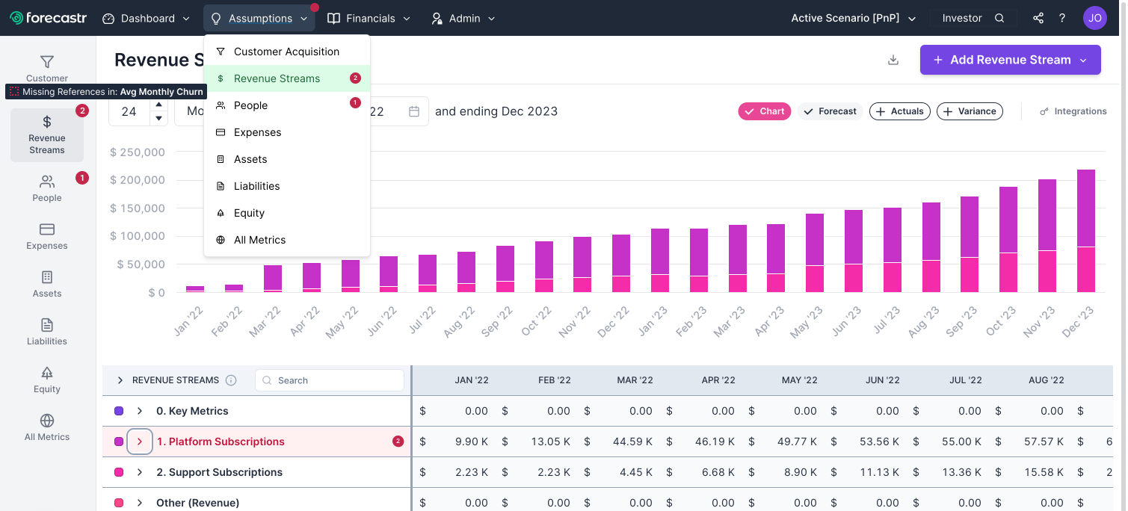The height and width of the screenshot is (511, 1128).
Task: Choose Expenses from the Assumptions menu
Action: pos(287,132)
